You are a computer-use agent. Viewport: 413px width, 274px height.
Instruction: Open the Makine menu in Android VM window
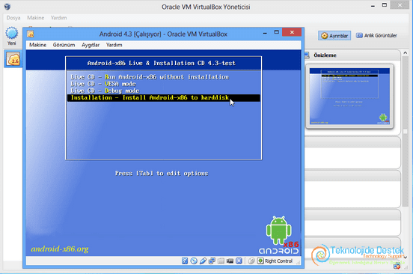[37, 45]
